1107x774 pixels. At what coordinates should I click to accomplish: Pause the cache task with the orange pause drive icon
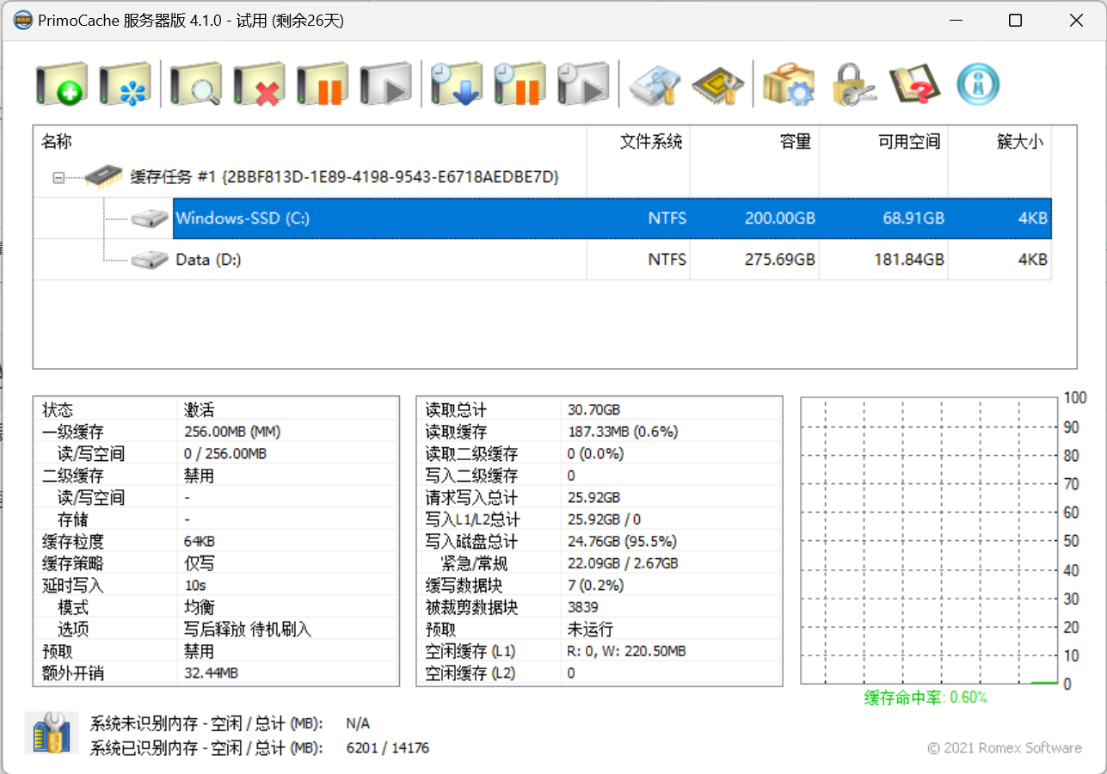(x=323, y=84)
